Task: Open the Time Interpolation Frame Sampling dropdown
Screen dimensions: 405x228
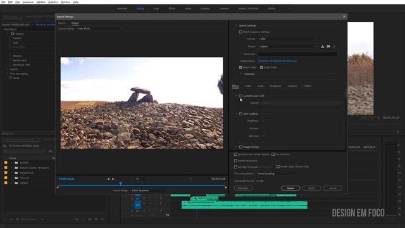Action: (x=278, y=174)
